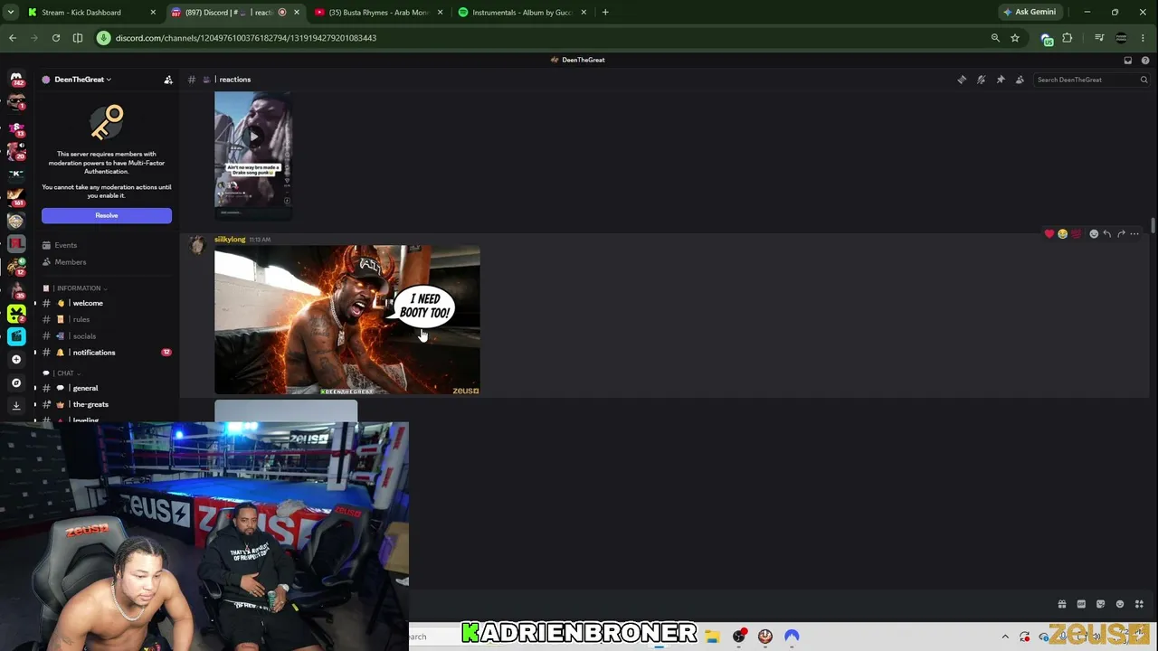Open the DeenTheGreat server dropdown

pyautogui.click(x=82, y=80)
